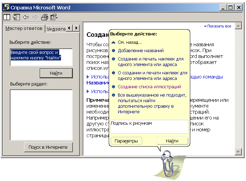Viewport: 246px width, 181px height.
Task: Click См. назад… in the assistant balloon
Action: click(x=130, y=42)
